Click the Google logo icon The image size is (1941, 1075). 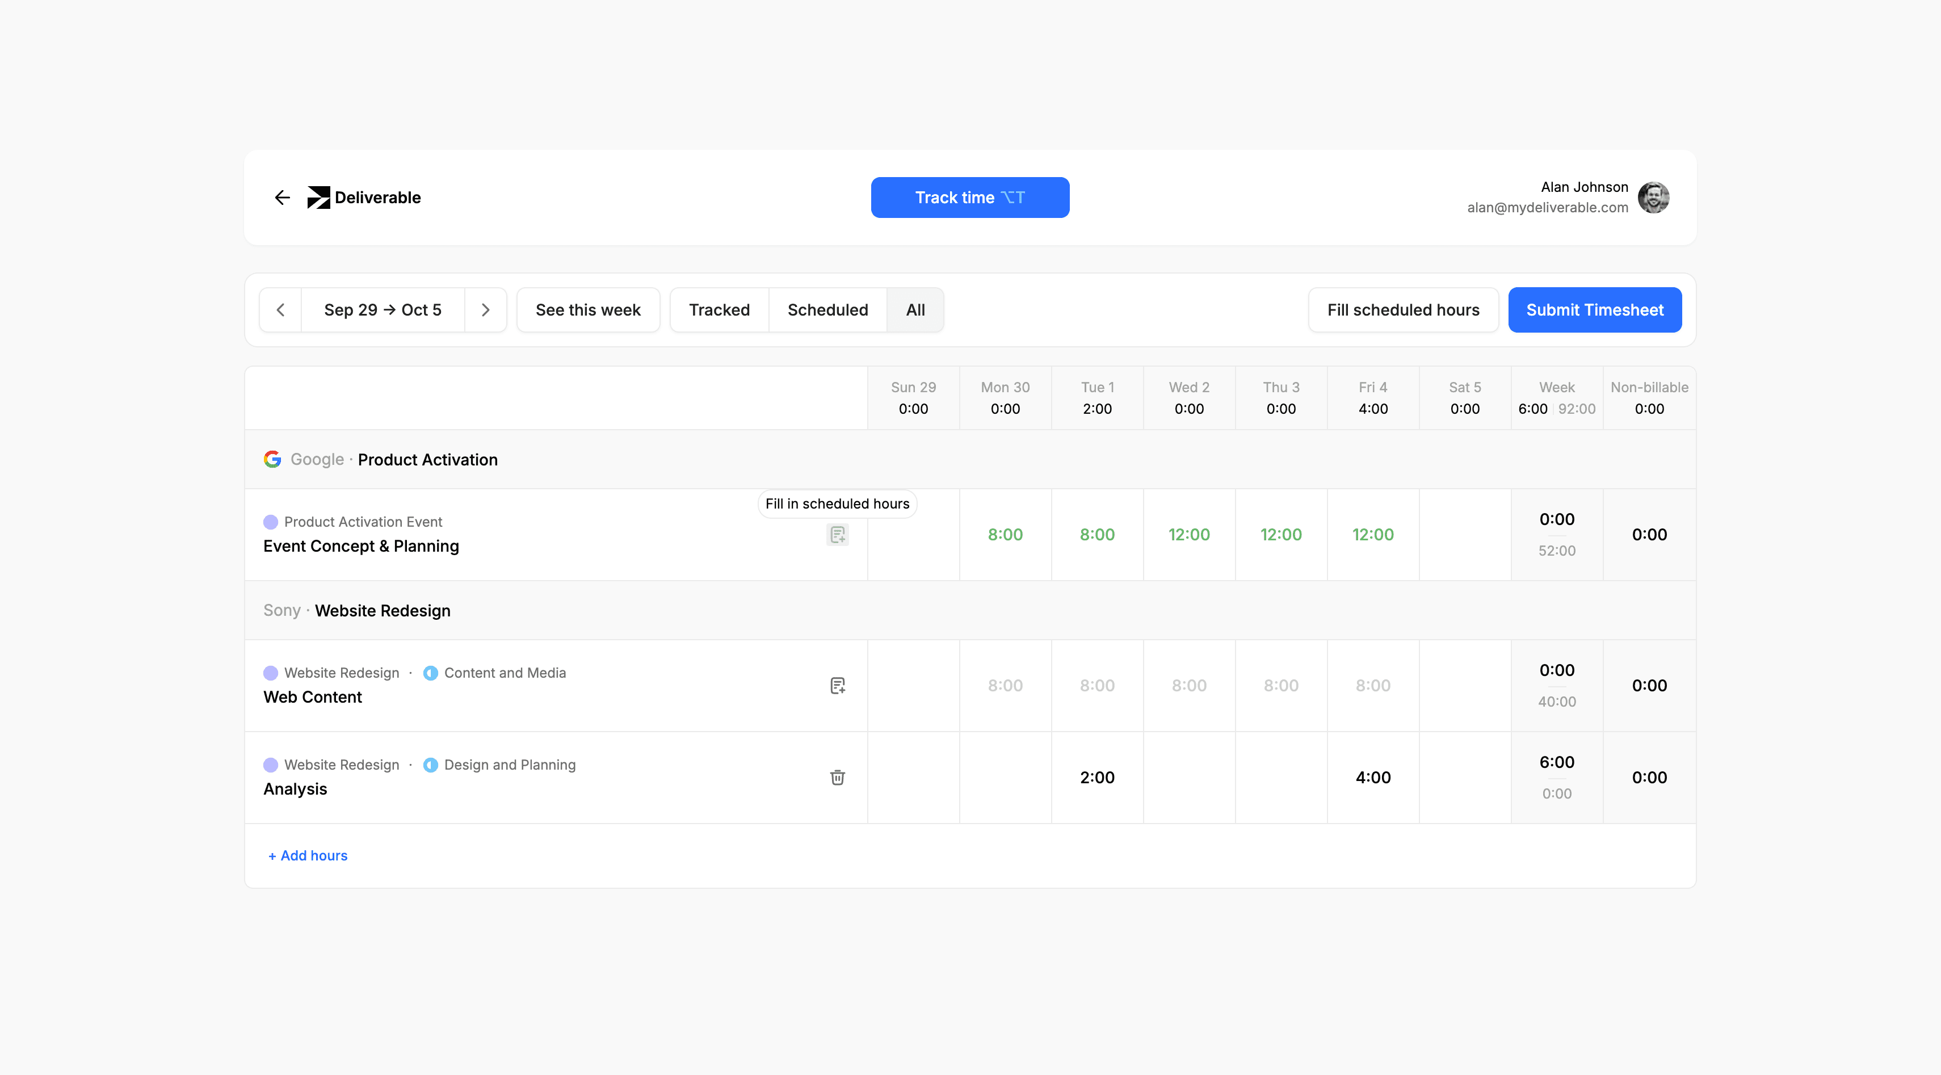[x=272, y=460]
